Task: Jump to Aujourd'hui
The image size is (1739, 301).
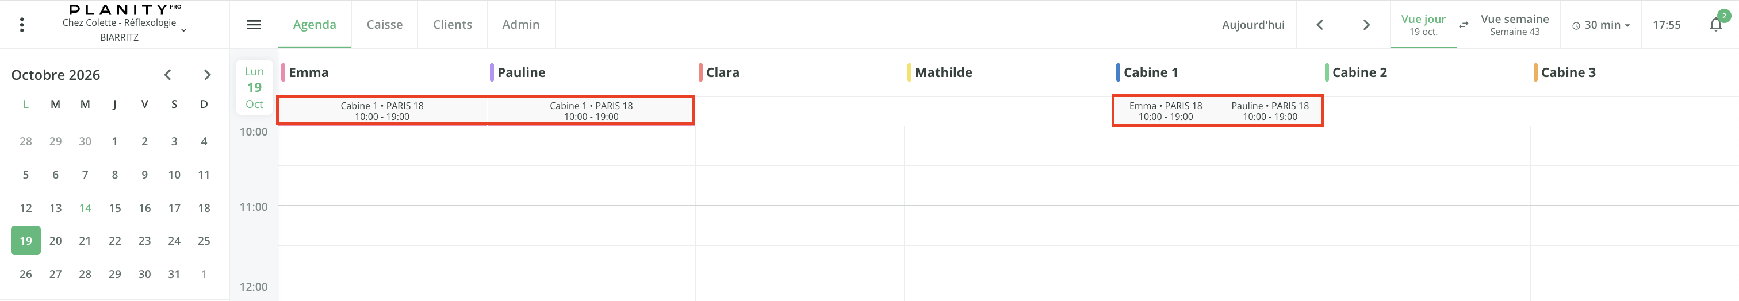Action: 1253,25
